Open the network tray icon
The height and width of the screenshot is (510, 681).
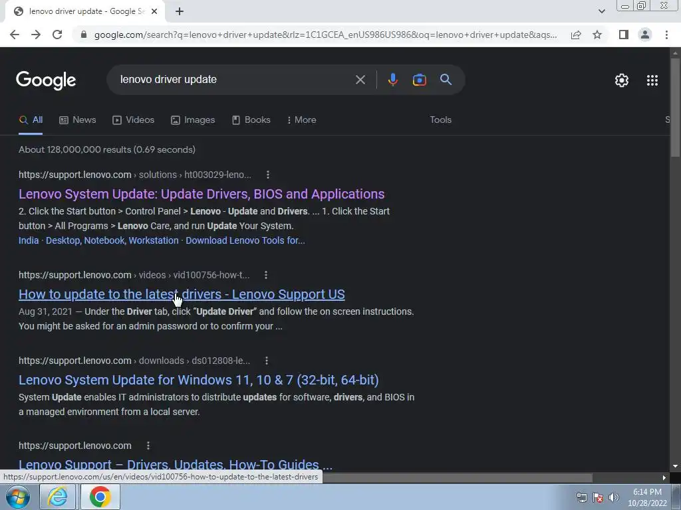(x=581, y=497)
